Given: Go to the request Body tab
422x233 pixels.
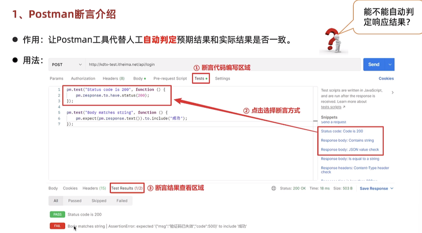Looking at the screenshot, I should (140, 78).
